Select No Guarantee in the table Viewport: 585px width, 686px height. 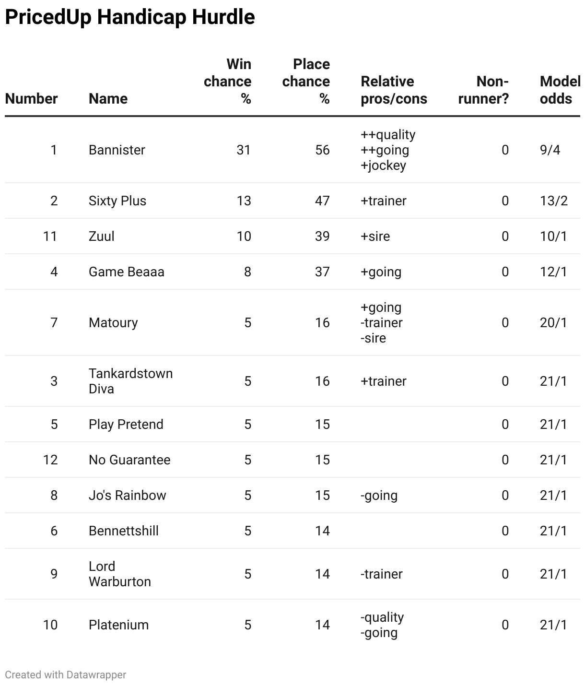click(x=129, y=460)
